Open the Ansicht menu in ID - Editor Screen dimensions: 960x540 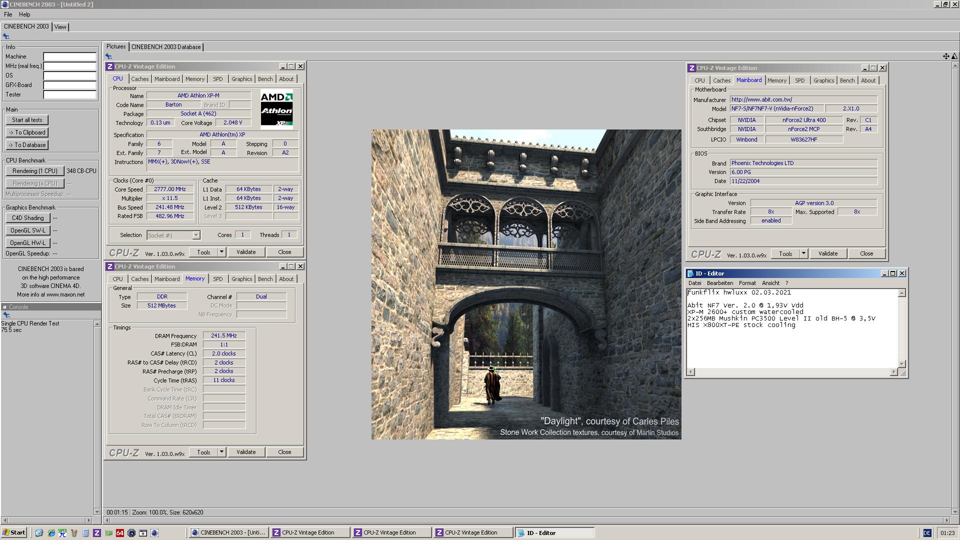[x=770, y=283]
